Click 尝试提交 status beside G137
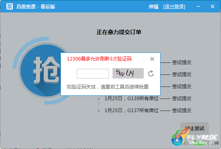 pyautogui.click(x=182, y=111)
